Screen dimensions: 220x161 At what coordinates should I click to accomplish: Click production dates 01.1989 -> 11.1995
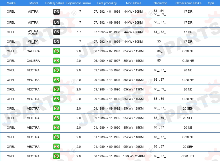click(107, 137)
